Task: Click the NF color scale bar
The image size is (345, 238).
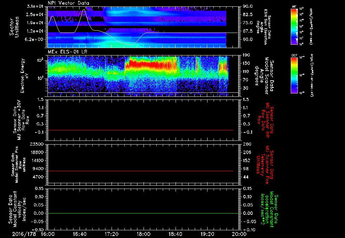Action: 294,27
